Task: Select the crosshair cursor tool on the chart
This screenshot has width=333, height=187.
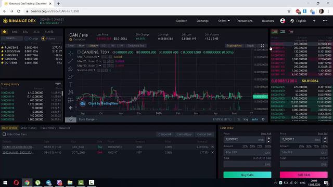Action: 71,54
